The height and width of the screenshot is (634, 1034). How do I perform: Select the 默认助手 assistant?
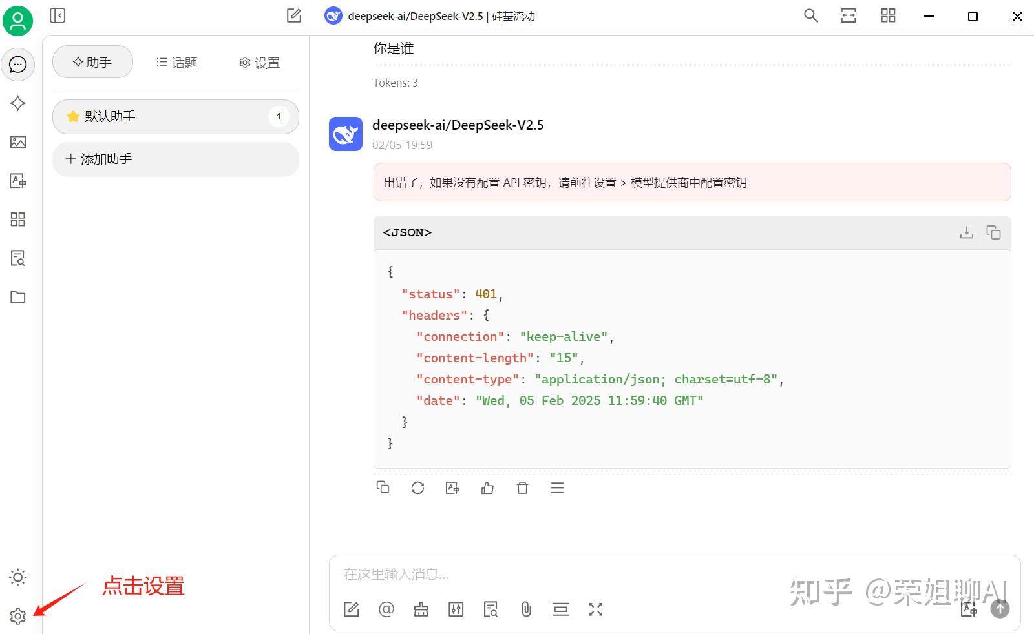[175, 116]
